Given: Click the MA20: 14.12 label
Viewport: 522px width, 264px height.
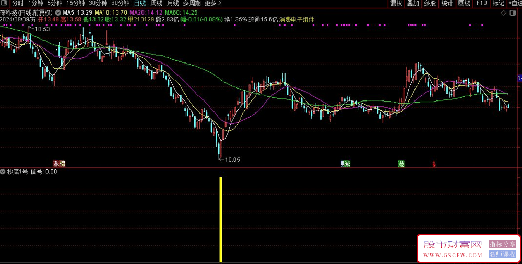Looking at the screenshot, I should pos(146,12).
